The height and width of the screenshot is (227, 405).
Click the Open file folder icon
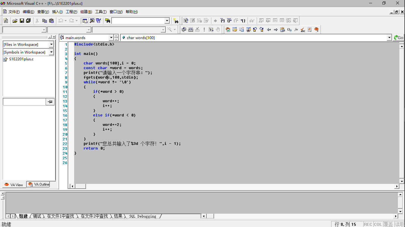pyautogui.click(x=15, y=21)
